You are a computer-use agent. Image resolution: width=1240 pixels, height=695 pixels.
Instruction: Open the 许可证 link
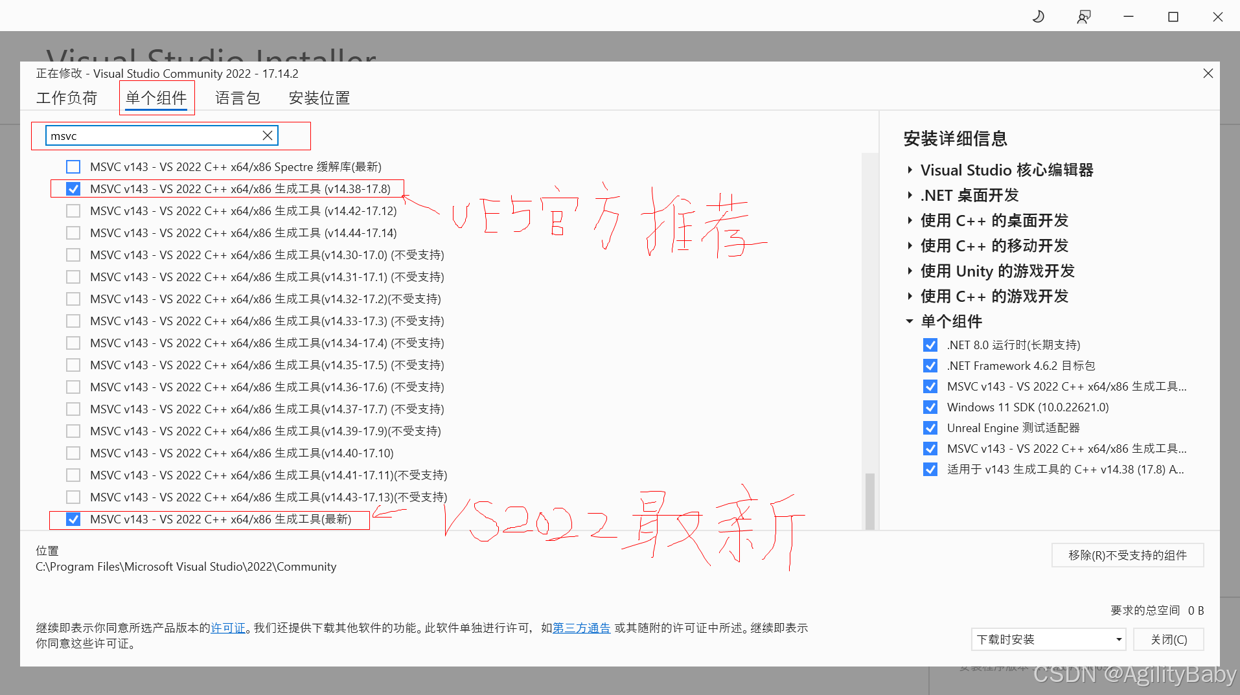pyautogui.click(x=228, y=628)
